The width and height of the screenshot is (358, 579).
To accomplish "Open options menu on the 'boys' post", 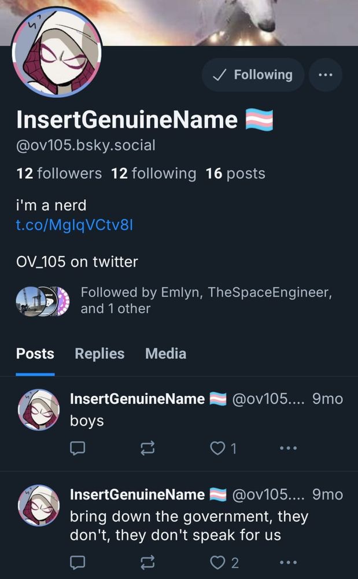I will (287, 448).
